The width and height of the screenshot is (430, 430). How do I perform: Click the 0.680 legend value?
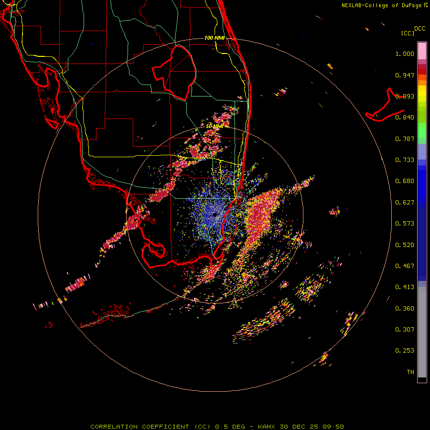pos(405,181)
